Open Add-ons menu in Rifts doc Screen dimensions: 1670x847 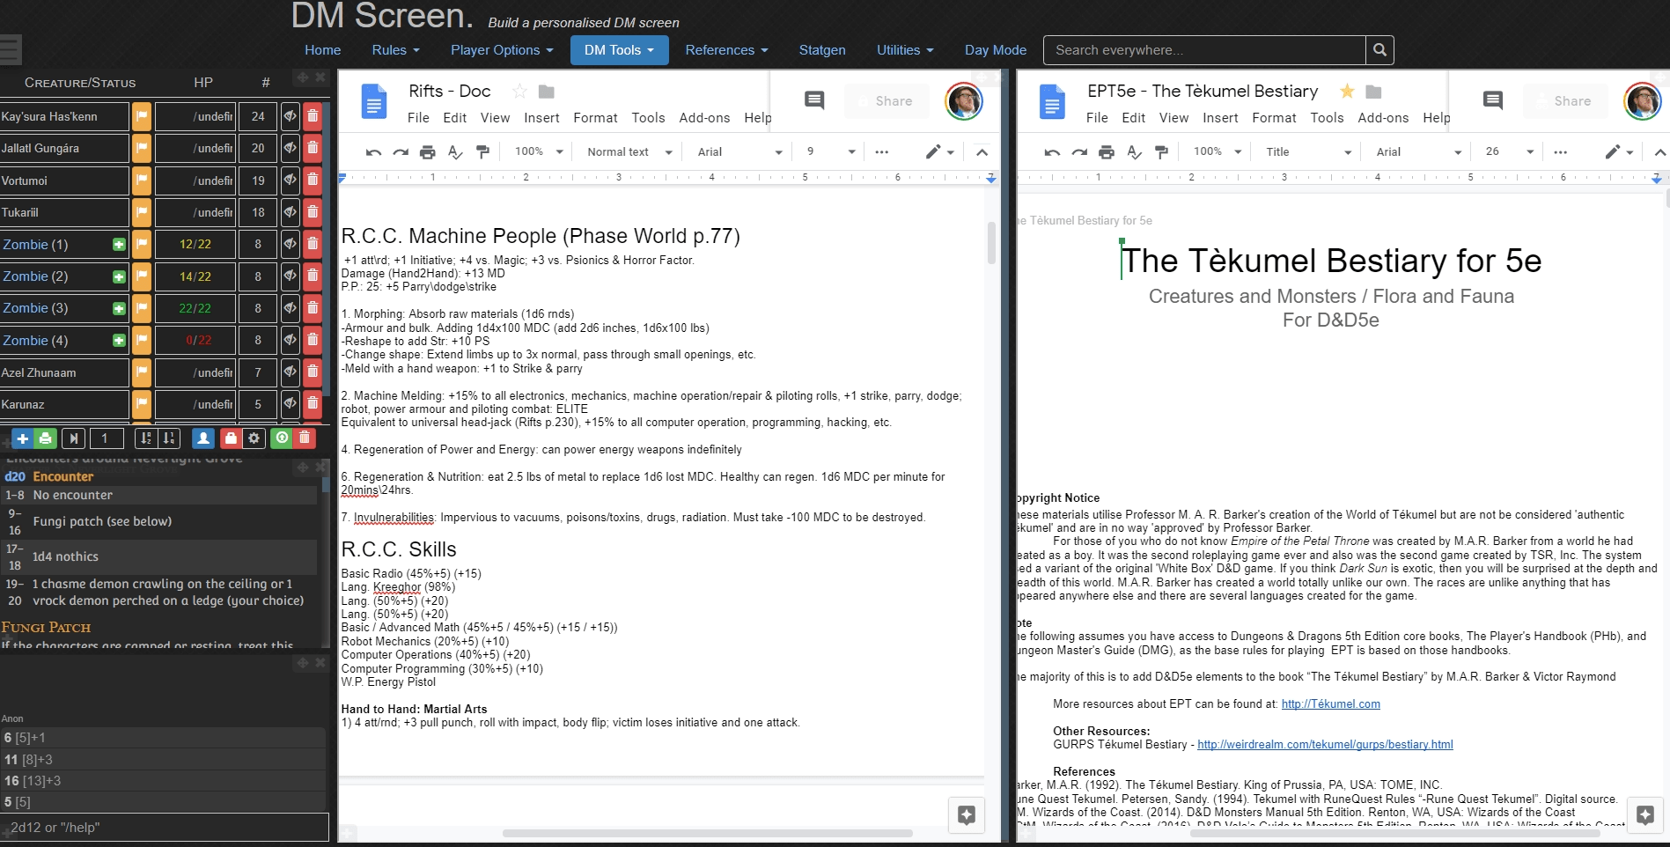point(704,118)
